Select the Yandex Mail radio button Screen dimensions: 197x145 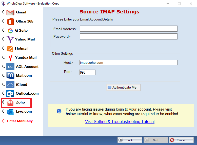[x=4, y=57]
